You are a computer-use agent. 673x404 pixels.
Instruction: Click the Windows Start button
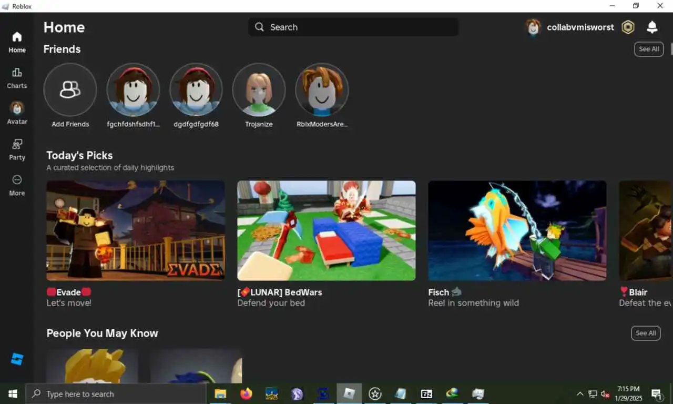coord(13,393)
